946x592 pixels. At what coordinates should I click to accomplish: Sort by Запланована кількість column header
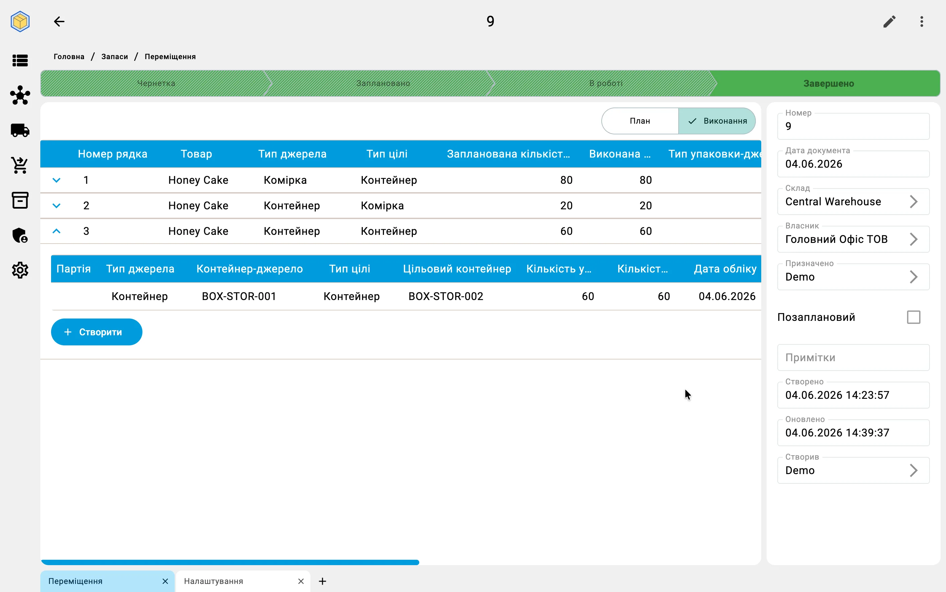[508, 154]
